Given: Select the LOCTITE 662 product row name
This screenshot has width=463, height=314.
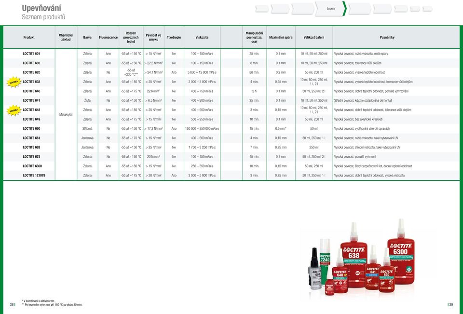Looking at the screenshot, I should [31, 148].
